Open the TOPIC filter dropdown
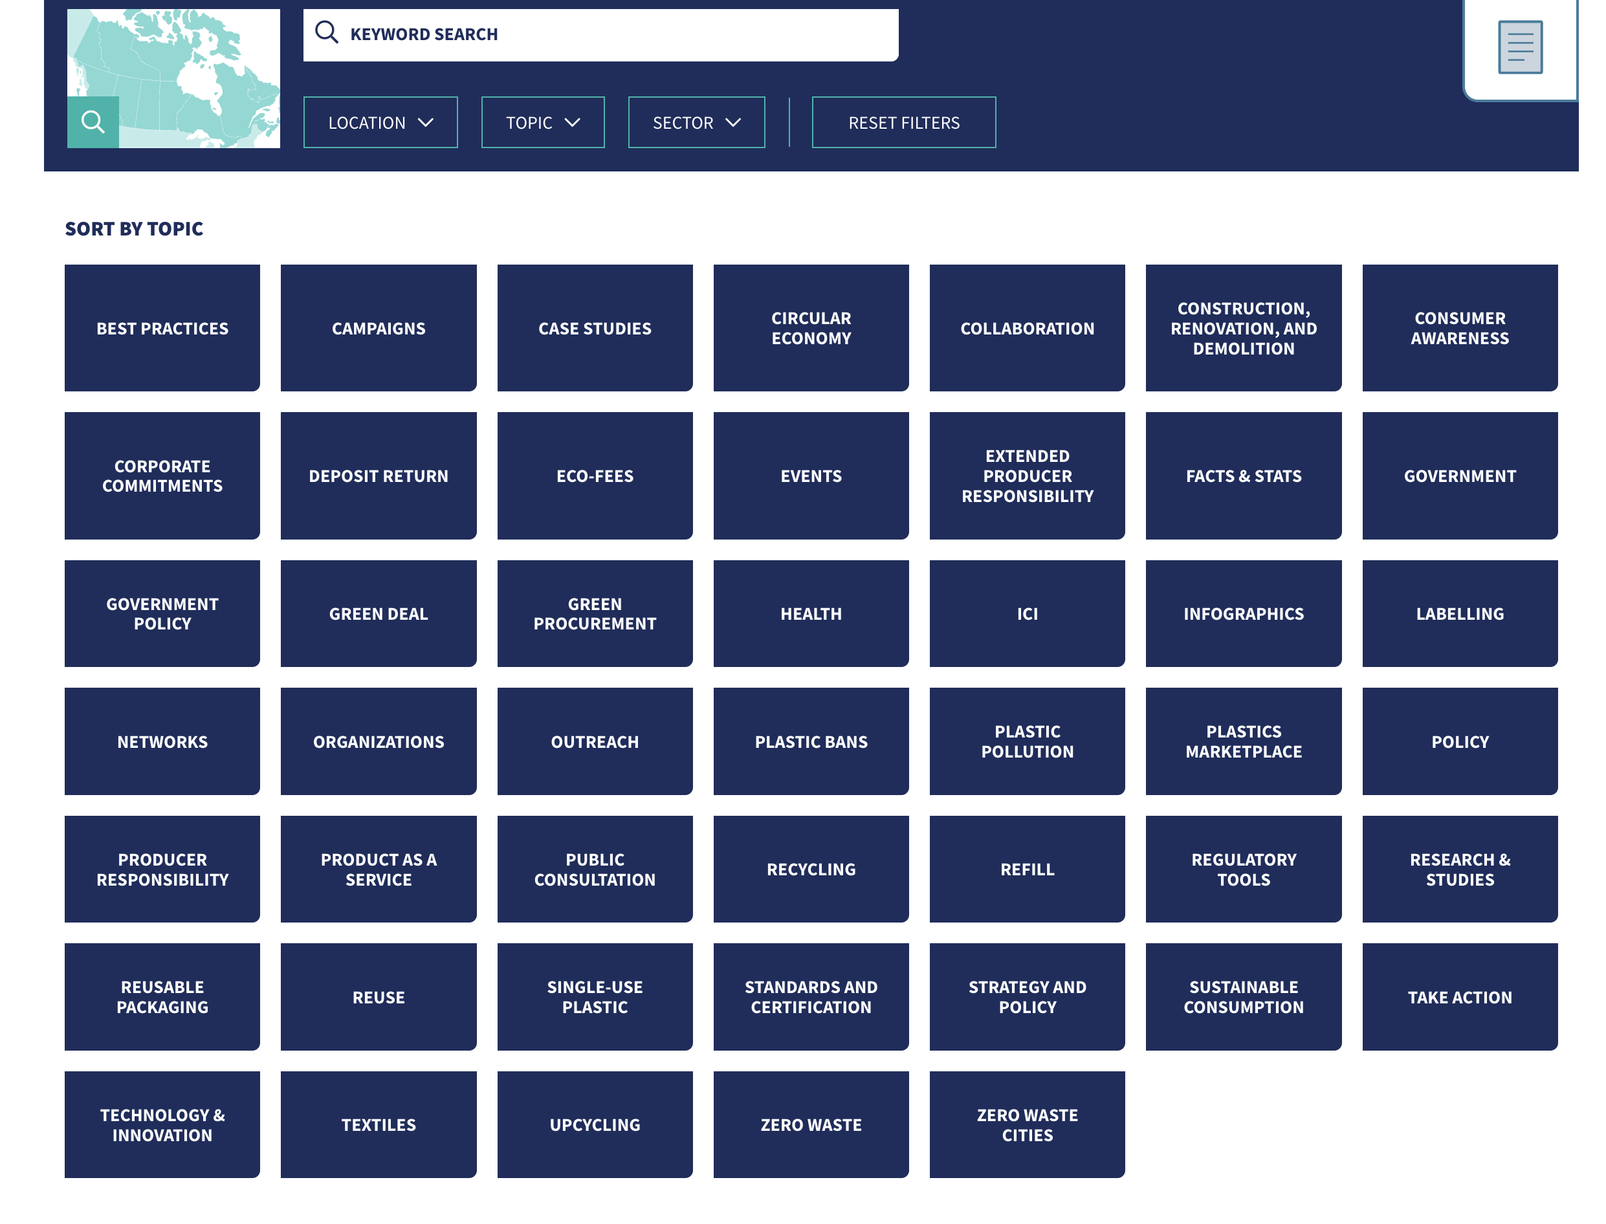 (542, 122)
